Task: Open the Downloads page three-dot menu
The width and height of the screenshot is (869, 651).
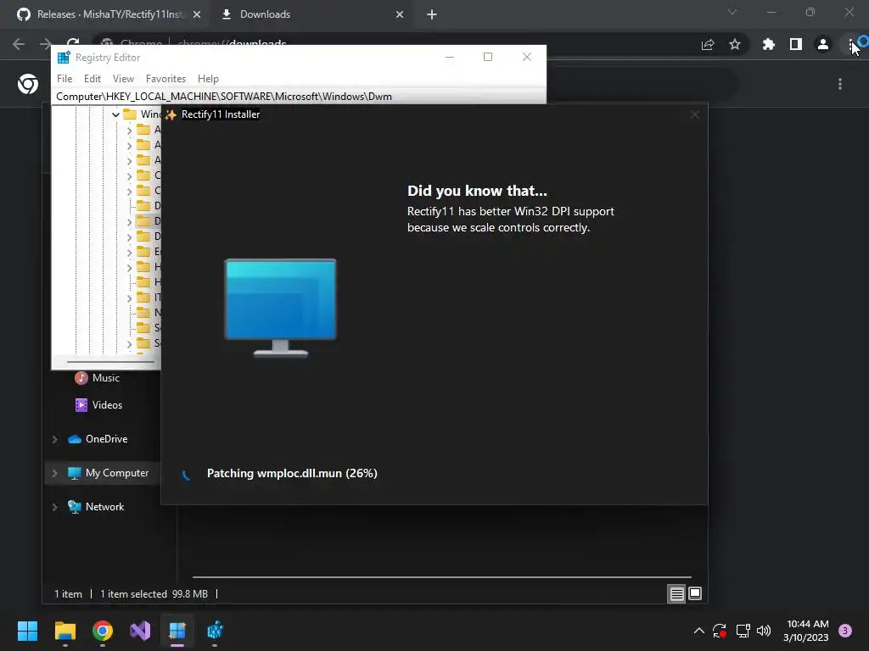Action: click(x=840, y=84)
